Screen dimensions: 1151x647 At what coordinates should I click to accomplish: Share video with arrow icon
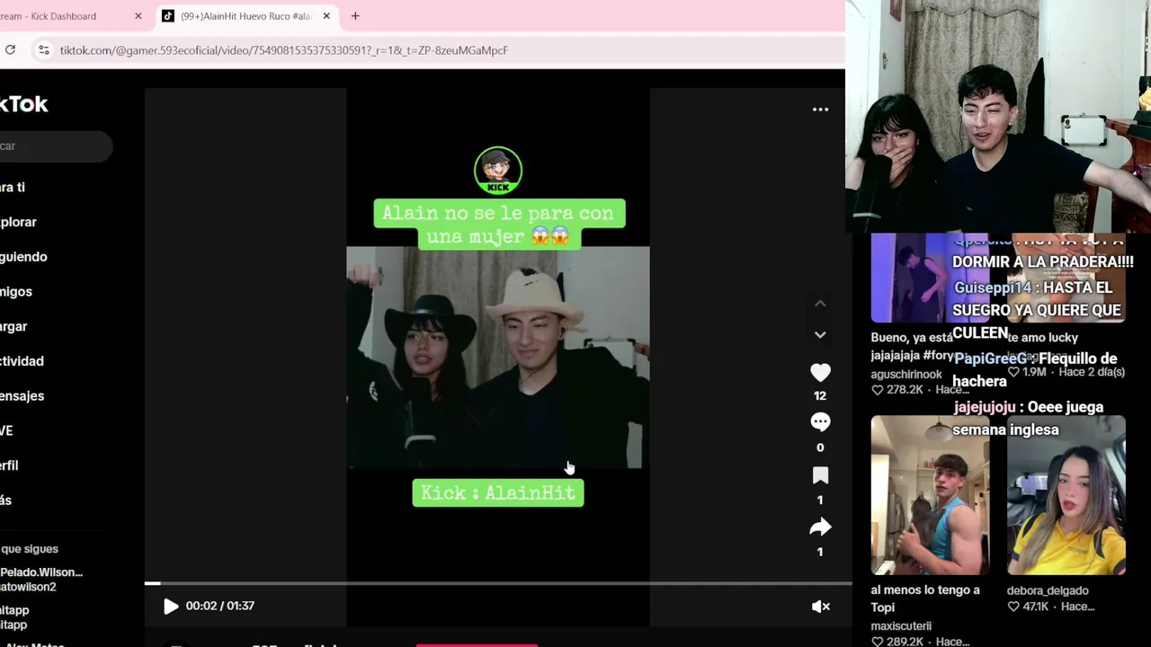coord(820,527)
